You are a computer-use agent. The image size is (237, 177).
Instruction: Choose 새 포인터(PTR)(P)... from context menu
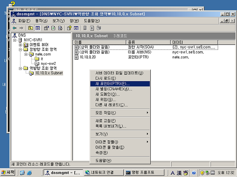120,84
